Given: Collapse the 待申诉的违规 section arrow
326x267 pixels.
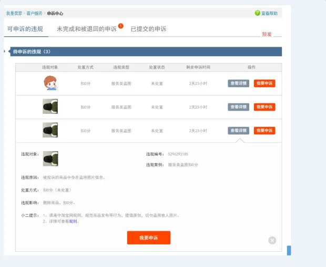Looking at the screenshot, I should pos(5,51).
